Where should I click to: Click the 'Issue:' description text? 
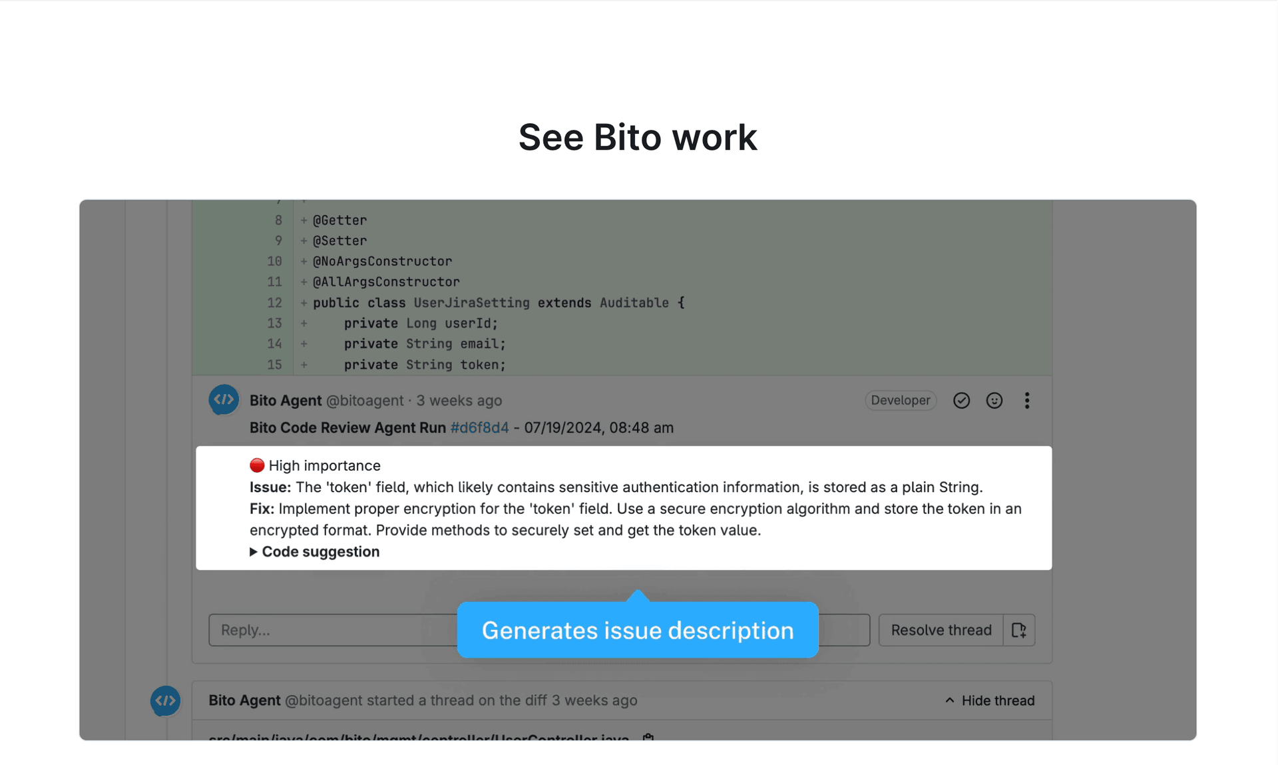coord(616,487)
